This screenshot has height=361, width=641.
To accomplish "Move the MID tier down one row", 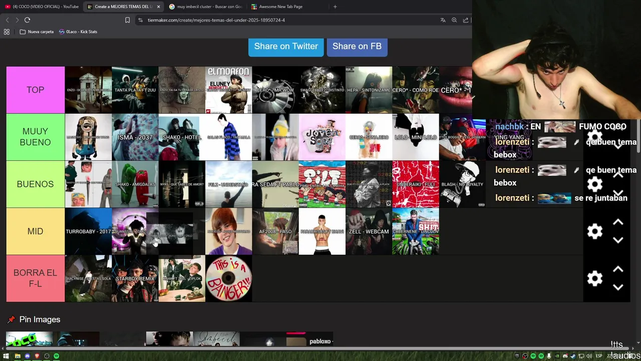I will click(618, 240).
